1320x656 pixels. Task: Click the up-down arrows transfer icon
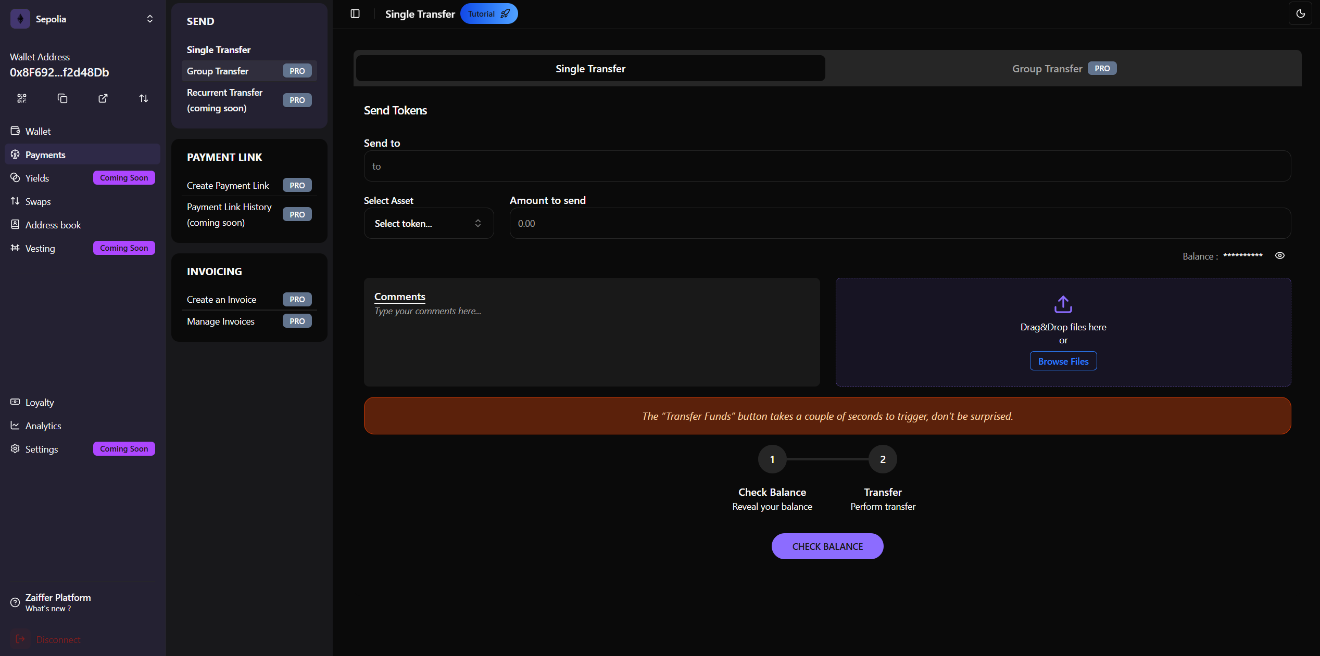[144, 98]
